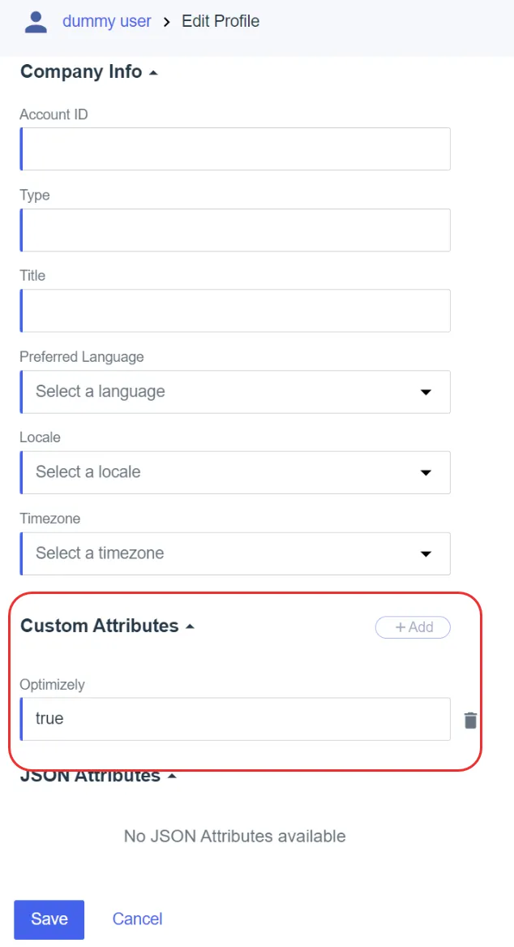514x947 pixels.
Task: Save the profile changes
Action: [x=49, y=919]
